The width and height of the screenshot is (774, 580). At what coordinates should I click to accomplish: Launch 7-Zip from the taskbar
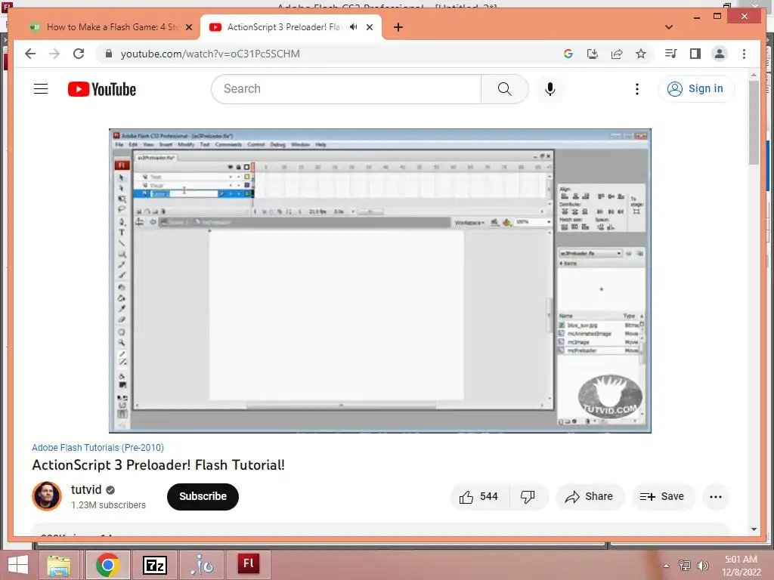coord(154,565)
